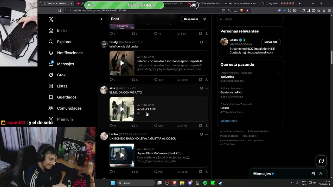Viewport: 333px width, 187px height.
Task: Like the top post with 12 likes
Action: (x=156, y=34)
